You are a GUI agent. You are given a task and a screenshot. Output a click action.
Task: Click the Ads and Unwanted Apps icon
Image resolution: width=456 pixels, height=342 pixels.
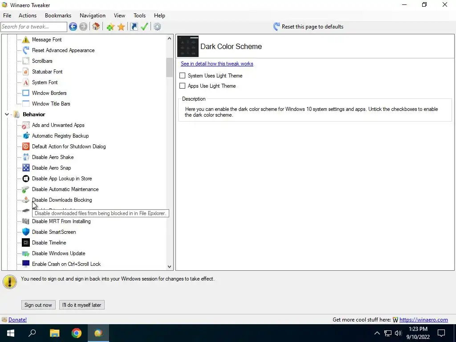(x=26, y=125)
